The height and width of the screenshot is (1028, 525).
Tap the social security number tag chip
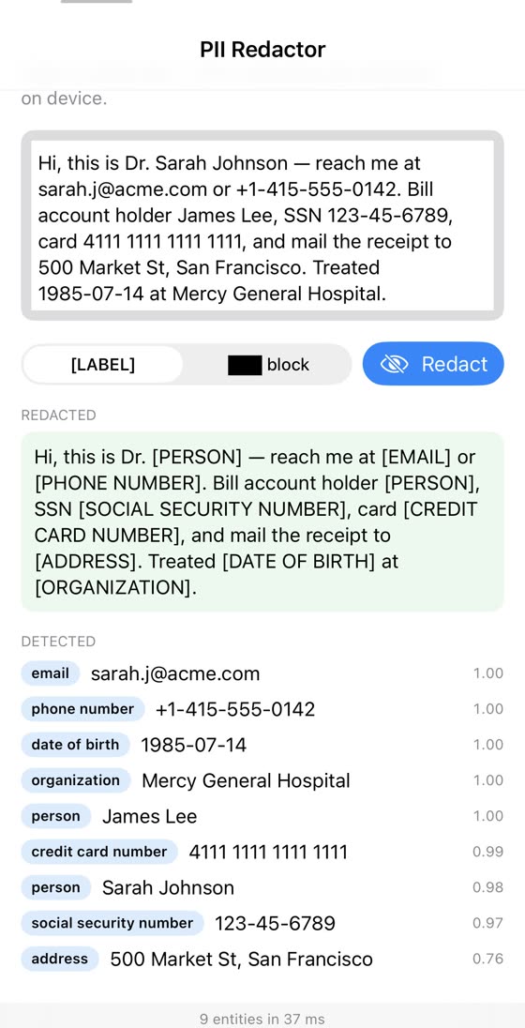(x=112, y=923)
